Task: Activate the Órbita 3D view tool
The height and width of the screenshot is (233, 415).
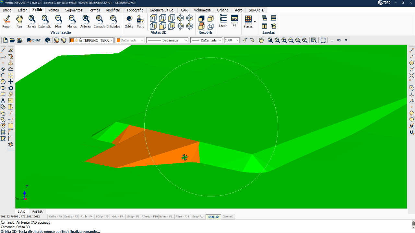Action: (129, 21)
